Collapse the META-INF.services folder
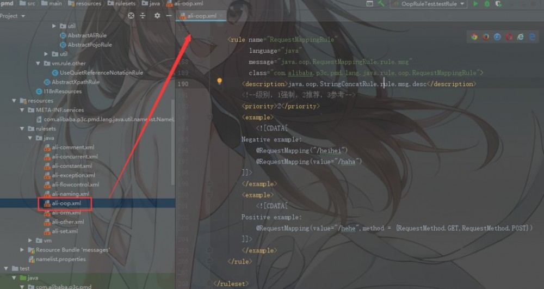The image size is (544, 289). pyautogui.click(x=22, y=110)
